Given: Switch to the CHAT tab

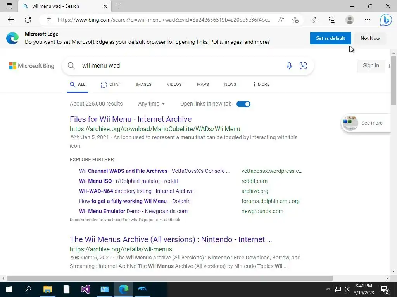Looking at the screenshot, I should (x=110, y=85).
